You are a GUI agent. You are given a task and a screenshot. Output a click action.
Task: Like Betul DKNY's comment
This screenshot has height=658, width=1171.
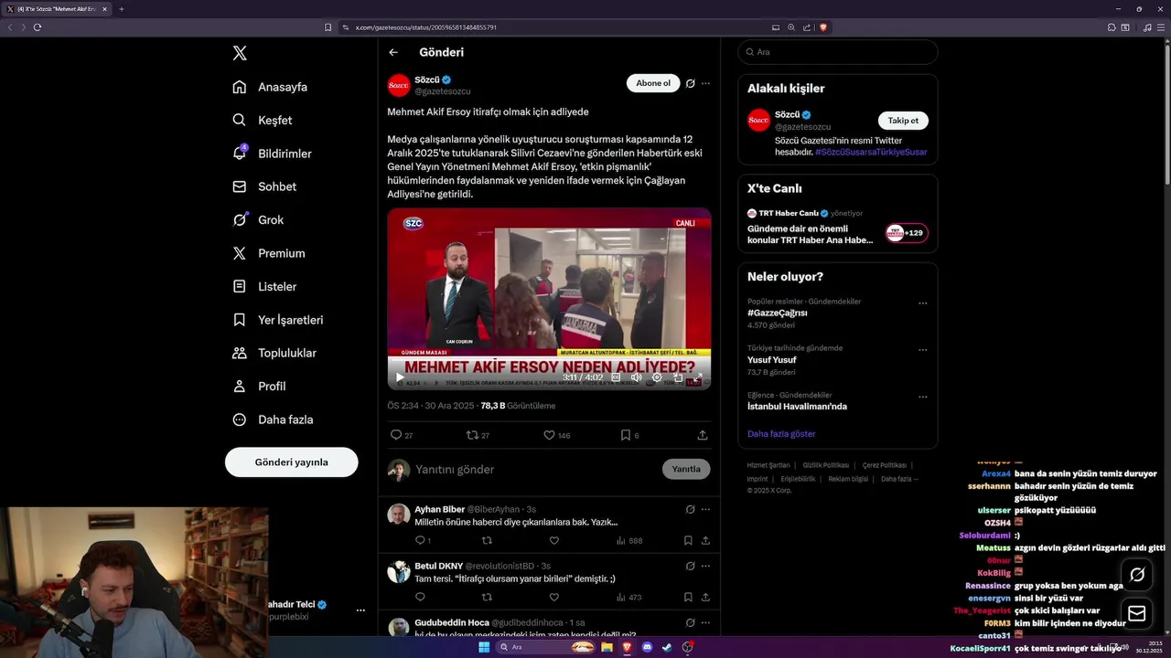[554, 598]
